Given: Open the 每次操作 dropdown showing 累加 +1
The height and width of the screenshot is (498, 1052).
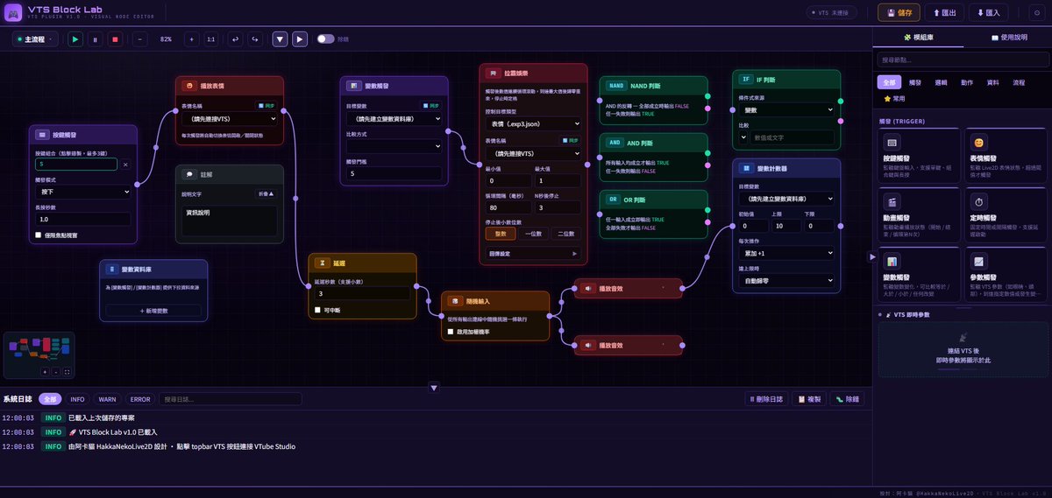Looking at the screenshot, I should point(786,253).
